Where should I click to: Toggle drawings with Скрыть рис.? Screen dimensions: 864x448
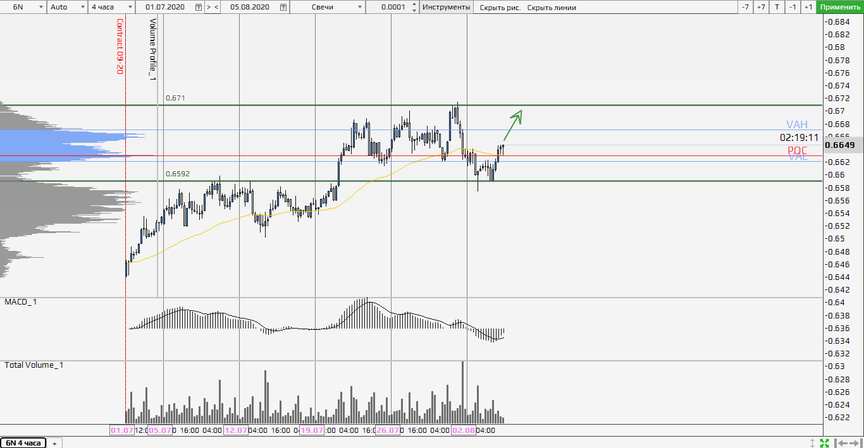click(499, 8)
